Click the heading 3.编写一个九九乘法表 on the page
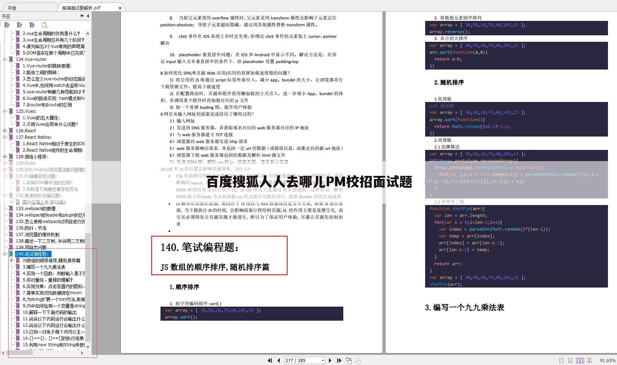The width and height of the screenshot is (617, 365). (464, 307)
